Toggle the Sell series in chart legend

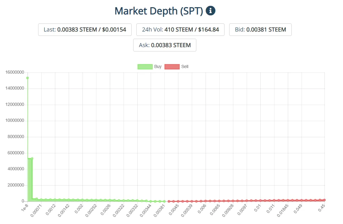185,66
